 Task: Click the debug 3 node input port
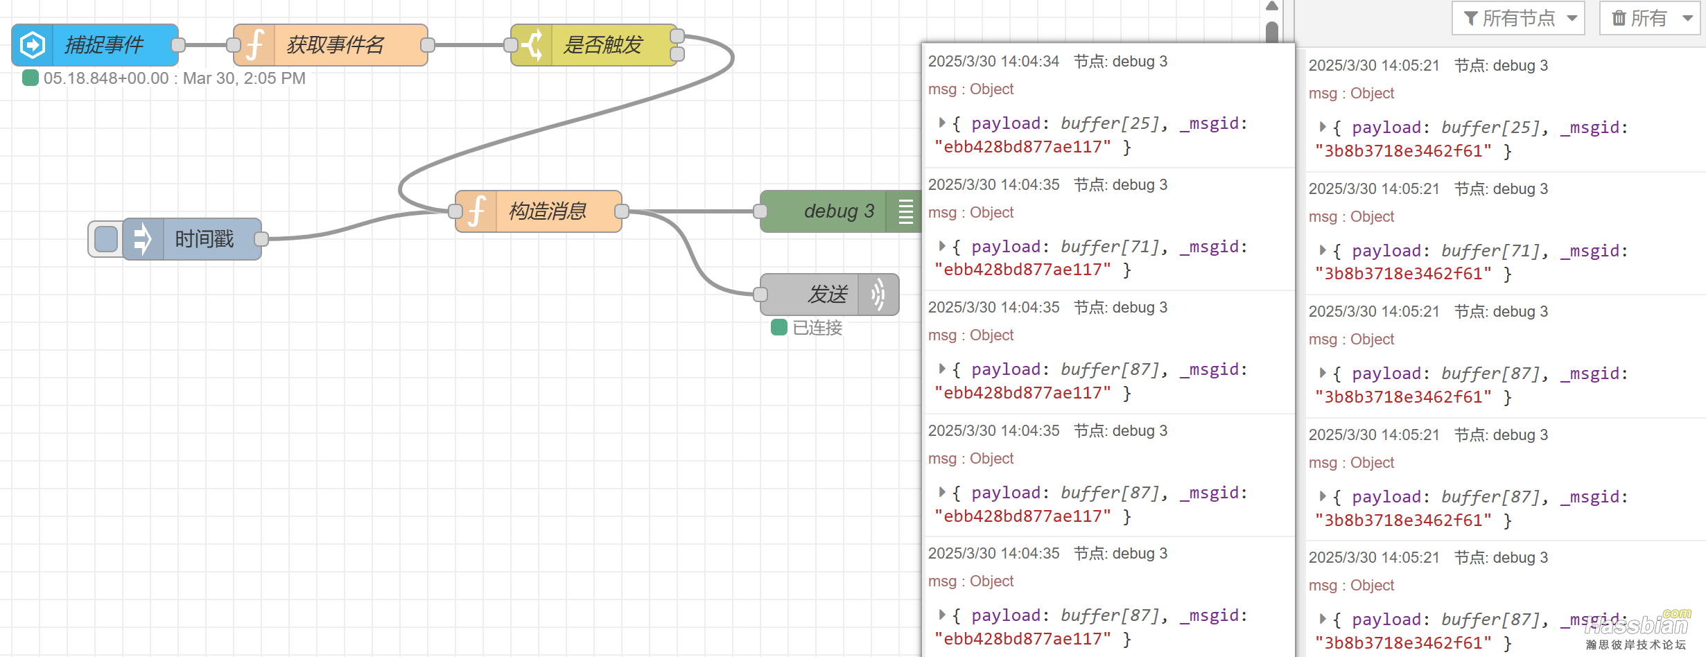760,211
